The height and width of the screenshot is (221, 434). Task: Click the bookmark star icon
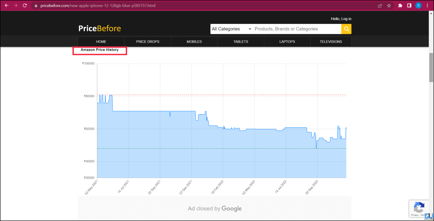389,5
